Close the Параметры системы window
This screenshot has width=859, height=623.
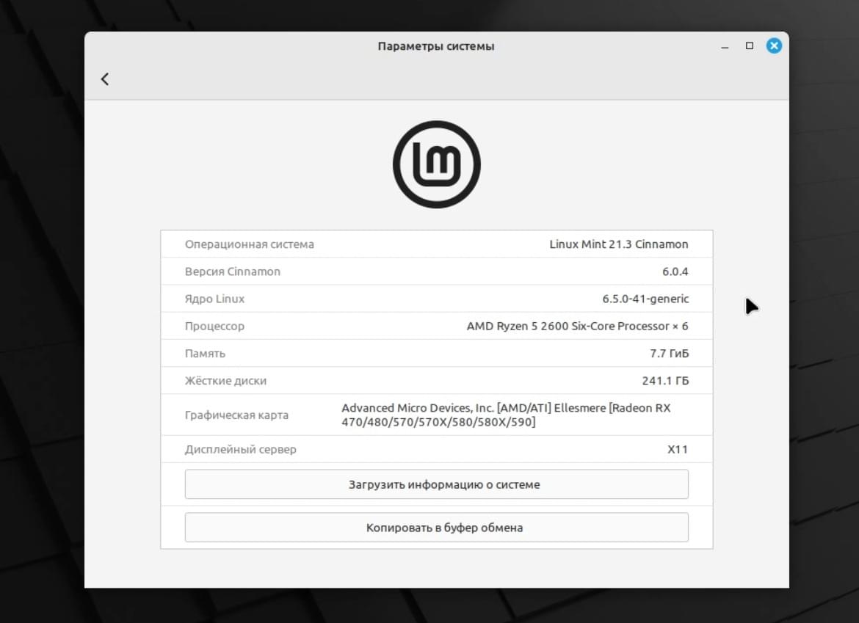click(774, 46)
